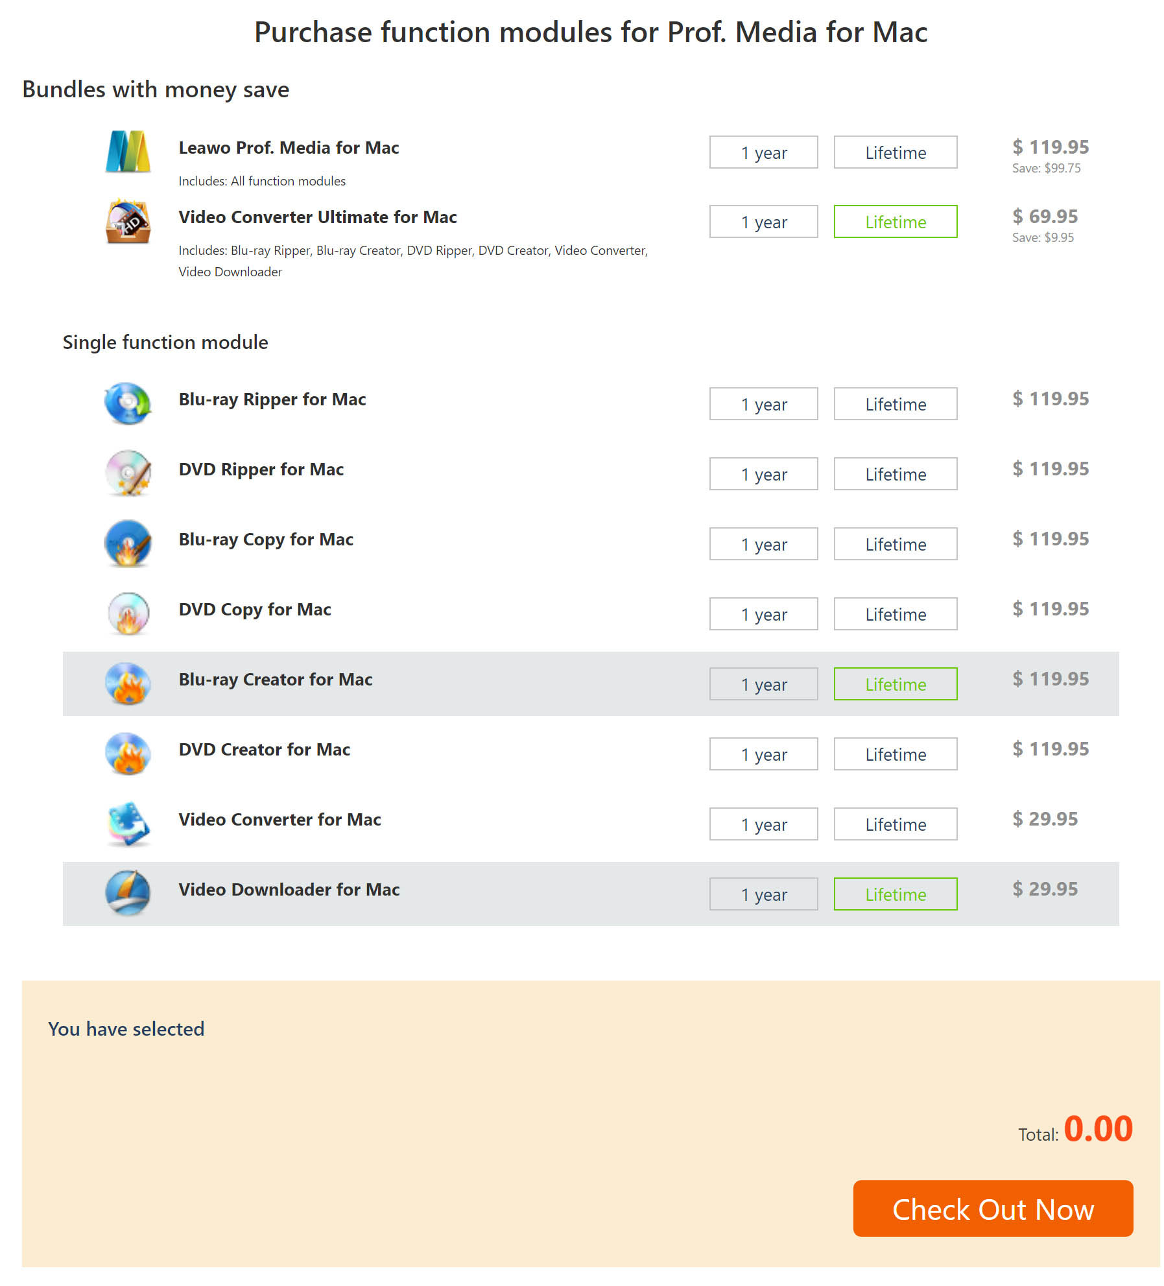Click the DVD Ripper for Mac icon
Viewport: 1164px width, 1286px height.
point(128,473)
